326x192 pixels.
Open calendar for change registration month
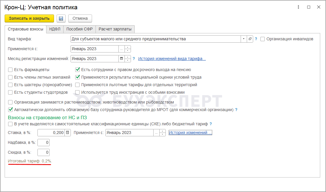pyautogui.click(x=121, y=59)
